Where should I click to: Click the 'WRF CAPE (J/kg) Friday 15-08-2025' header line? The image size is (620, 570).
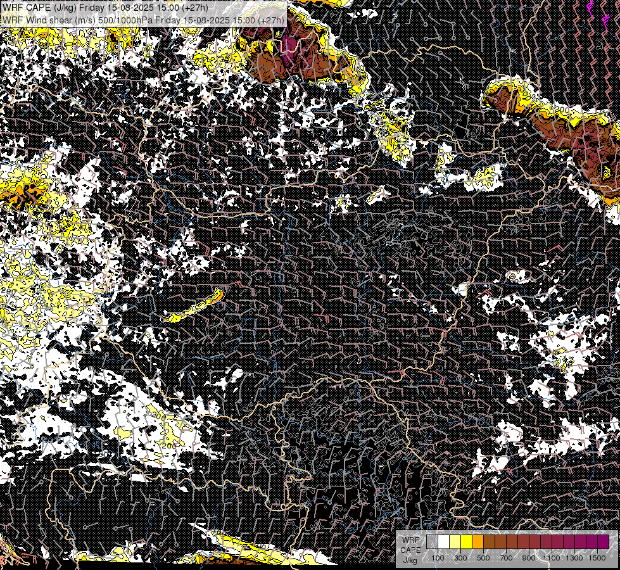(x=104, y=7)
